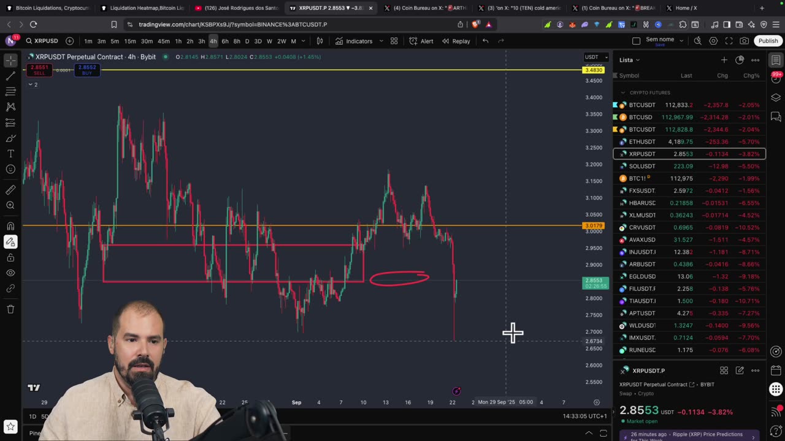This screenshot has width=785, height=441.
Task: Collapse the CRYPTO FUTURES watchlist section
Action: pos(623,92)
